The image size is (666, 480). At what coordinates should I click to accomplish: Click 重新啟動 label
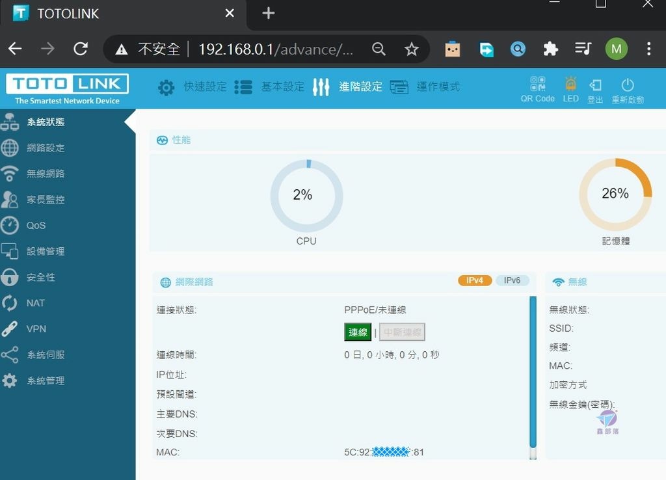click(x=628, y=100)
